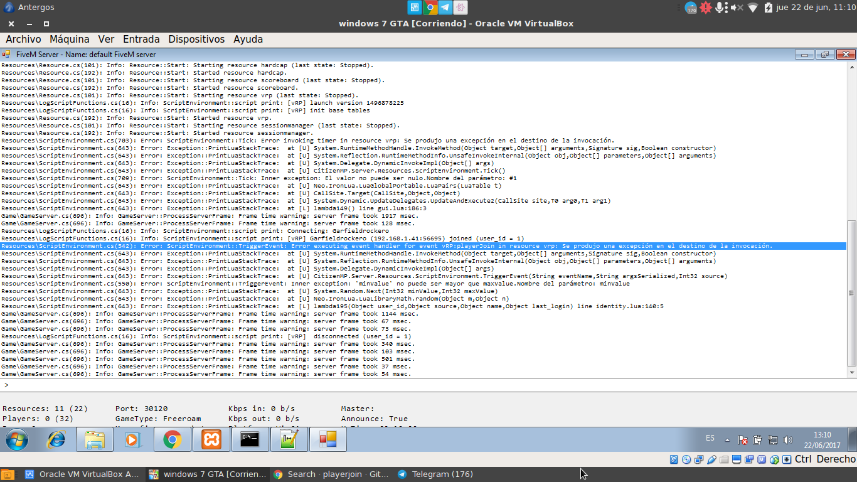This screenshot has height=482, width=857.
Task: Click the Windows tray network icon
Action: coord(773,440)
